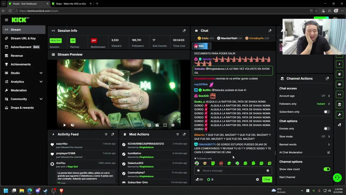Pop out the Mod Actions panel
Screen dimensions: 346x195
(184, 134)
